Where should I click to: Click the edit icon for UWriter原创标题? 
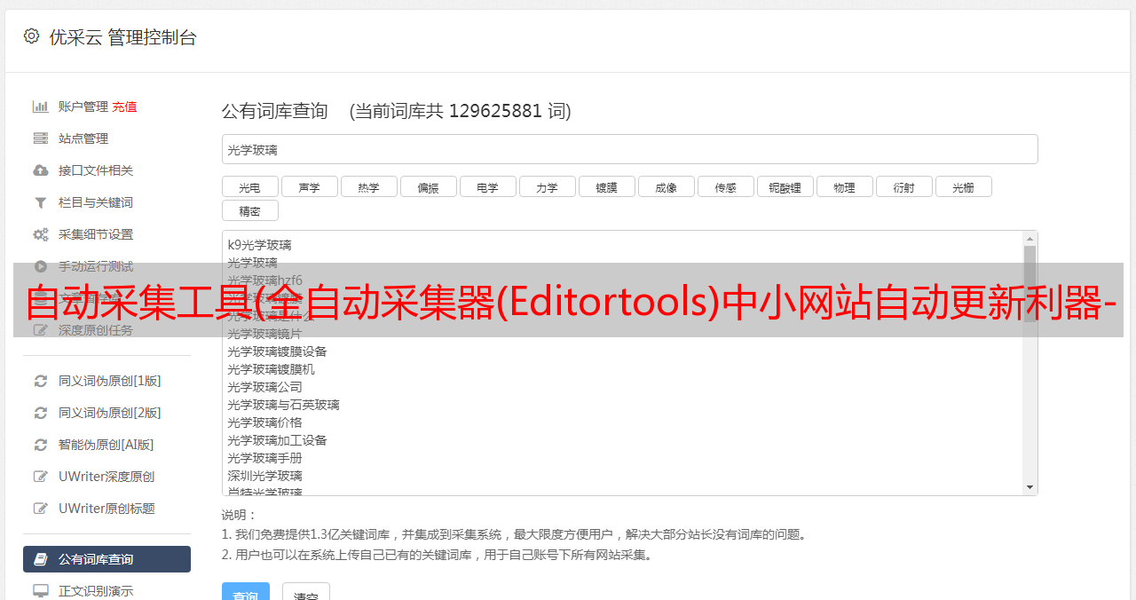40,509
